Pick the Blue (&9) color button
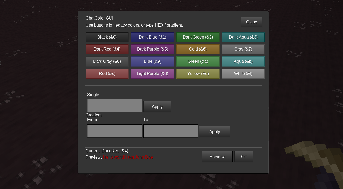 (x=152, y=61)
